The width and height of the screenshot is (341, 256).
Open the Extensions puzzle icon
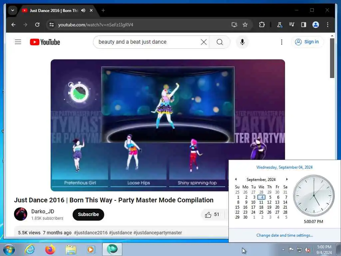click(x=262, y=25)
